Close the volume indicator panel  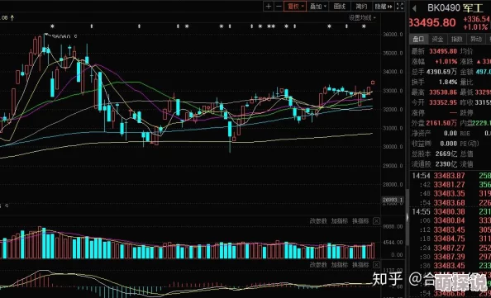click(x=377, y=221)
